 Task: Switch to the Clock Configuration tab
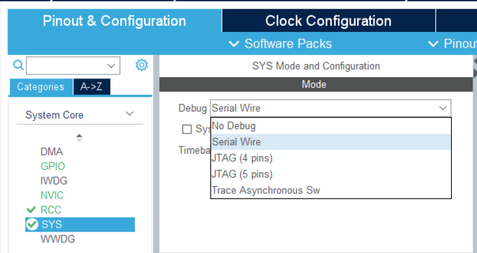[x=328, y=21]
